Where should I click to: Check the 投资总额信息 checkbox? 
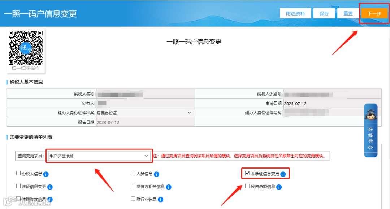pyautogui.click(x=247, y=186)
